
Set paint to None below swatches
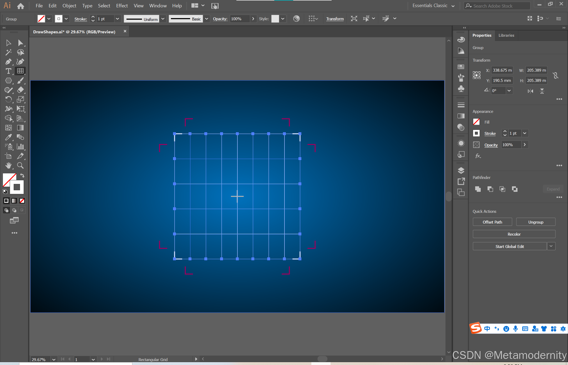(x=22, y=201)
